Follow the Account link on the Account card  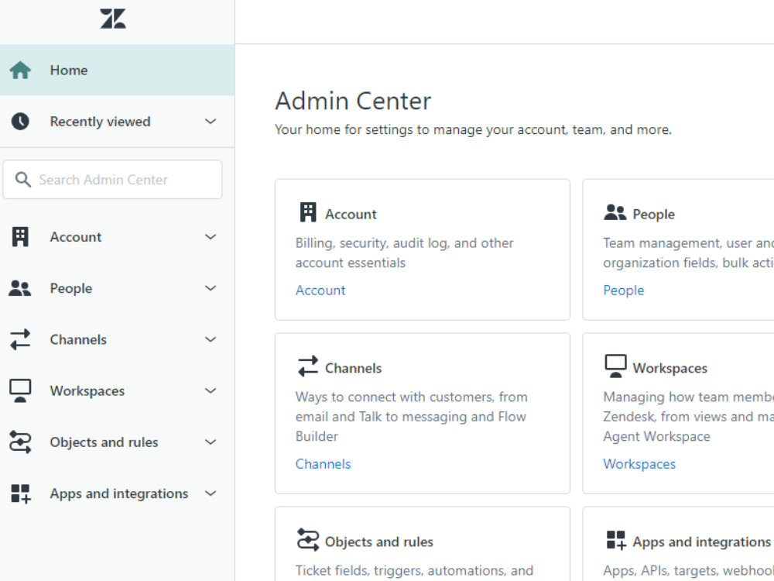point(320,290)
